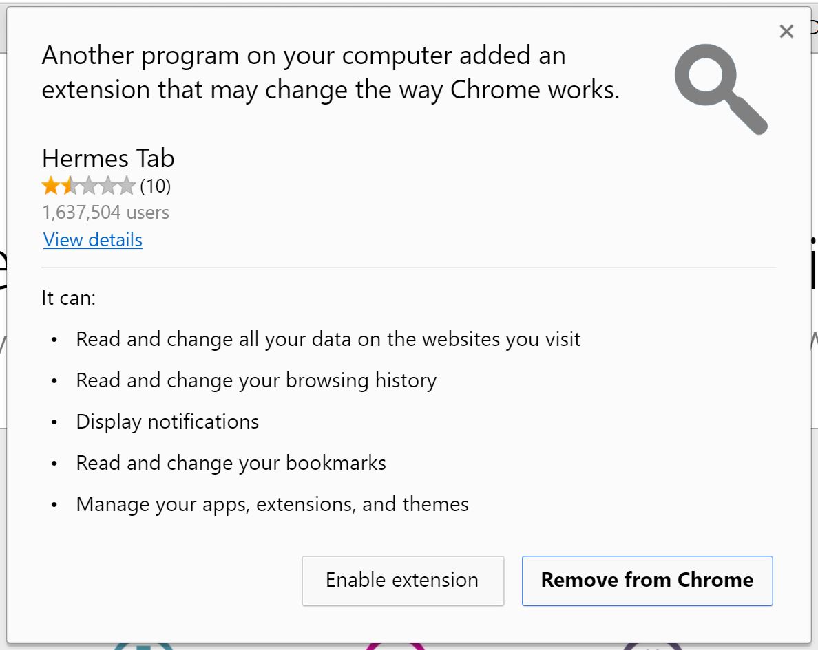Select the Display notifications permission line

click(167, 422)
